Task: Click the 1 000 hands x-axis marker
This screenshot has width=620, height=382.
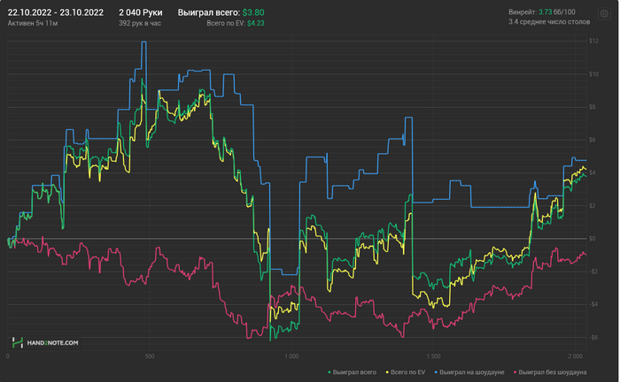Action: tap(291, 356)
